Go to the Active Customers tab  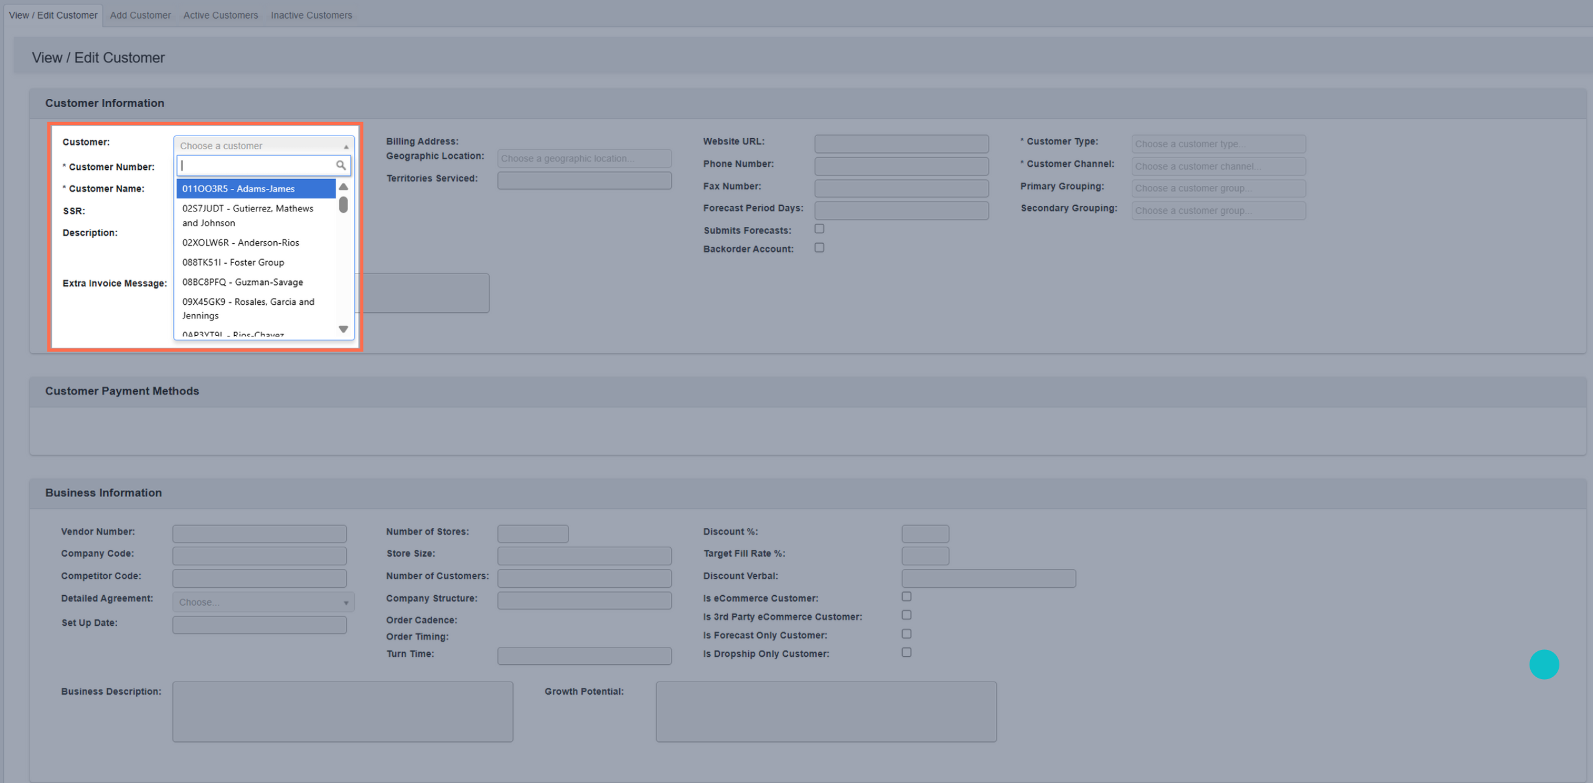220,15
